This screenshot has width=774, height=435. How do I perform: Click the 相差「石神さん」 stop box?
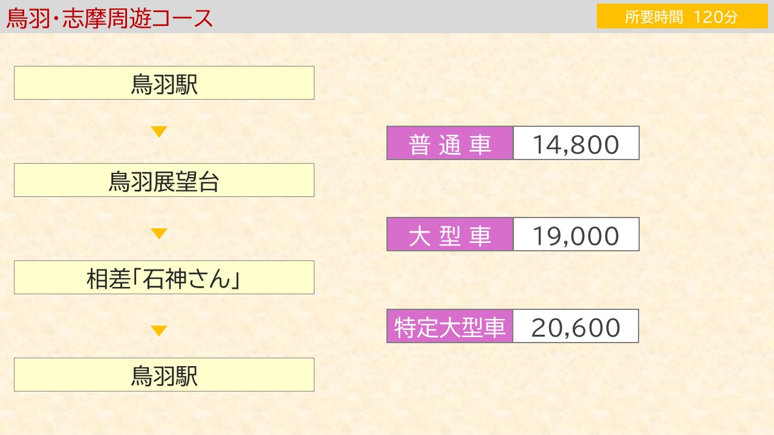[164, 277]
